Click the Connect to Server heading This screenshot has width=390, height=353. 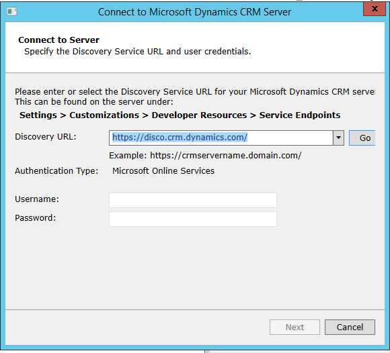coord(58,40)
